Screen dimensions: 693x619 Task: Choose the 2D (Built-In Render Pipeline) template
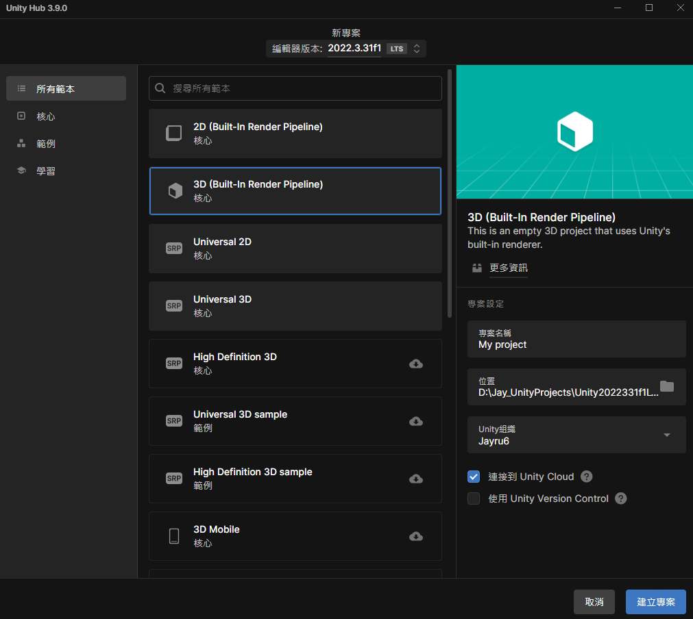tap(295, 134)
